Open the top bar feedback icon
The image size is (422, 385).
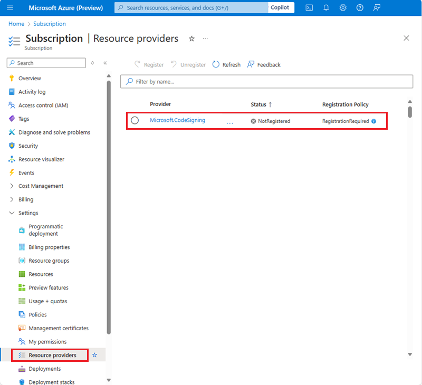pos(377,7)
